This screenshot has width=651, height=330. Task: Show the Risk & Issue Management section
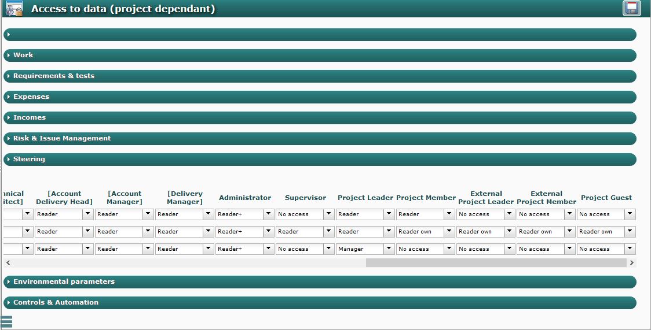(320, 139)
